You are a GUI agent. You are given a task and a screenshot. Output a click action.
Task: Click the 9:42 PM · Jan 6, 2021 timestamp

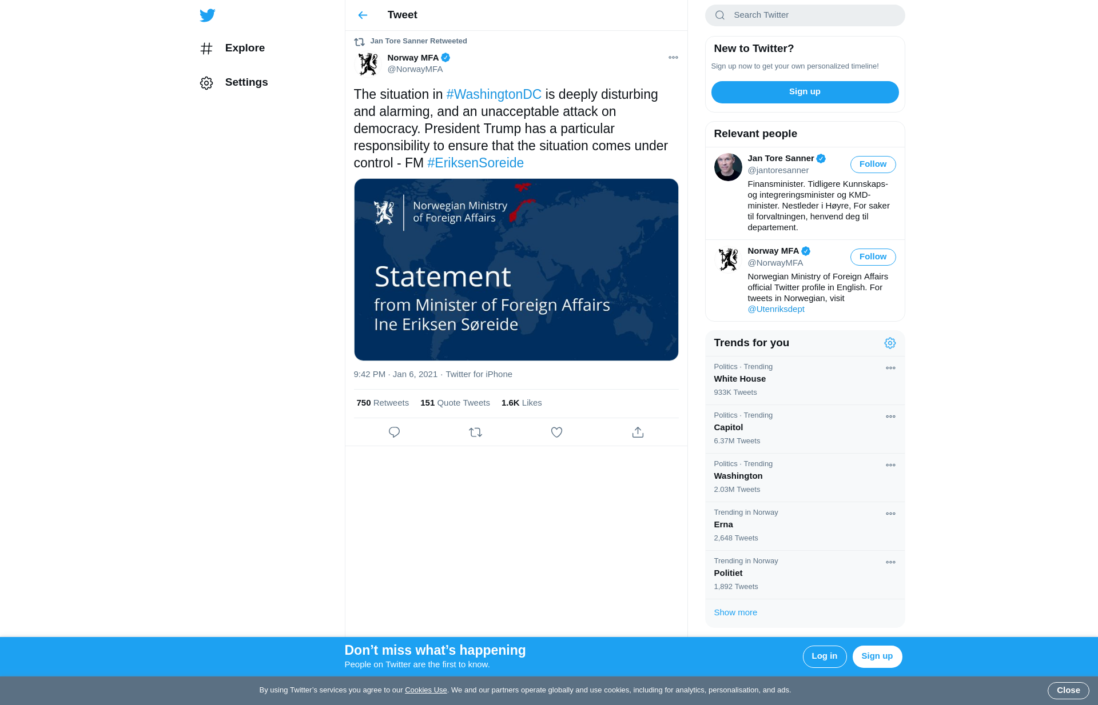[x=396, y=374]
